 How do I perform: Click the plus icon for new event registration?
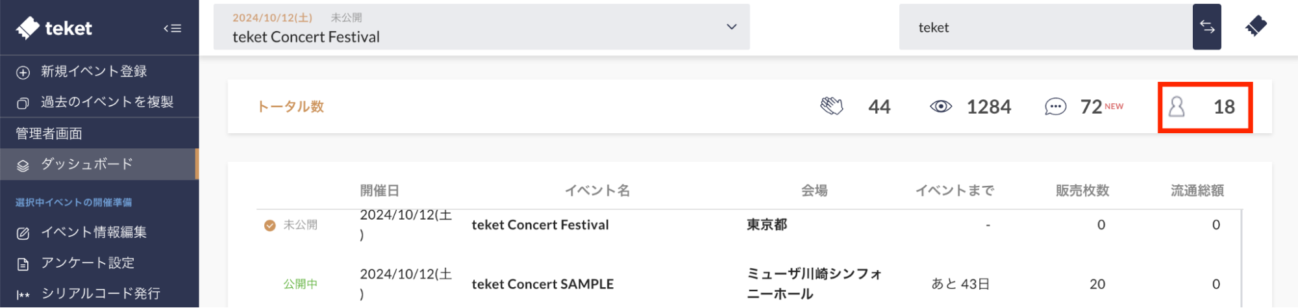tap(23, 72)
